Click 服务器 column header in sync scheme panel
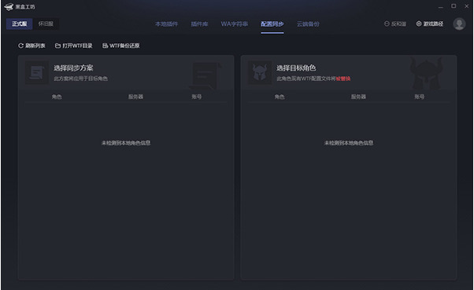This screenshot has width=474, height=290. 135,97
